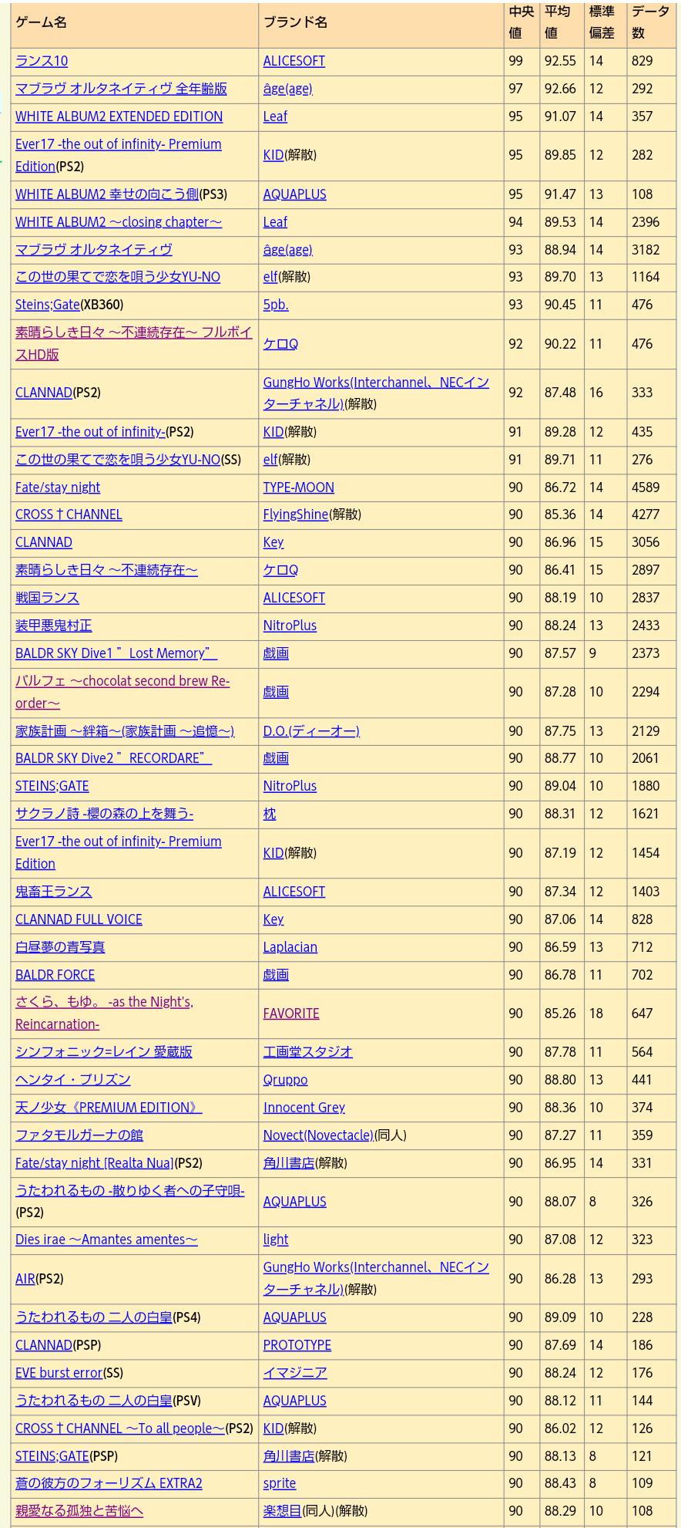
Task: Open the PROTOTYPE brand page
Action: pos(297,1345)
